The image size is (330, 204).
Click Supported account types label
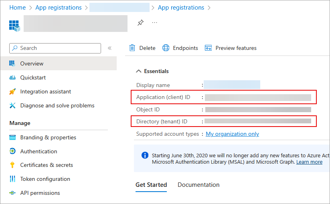168,134
